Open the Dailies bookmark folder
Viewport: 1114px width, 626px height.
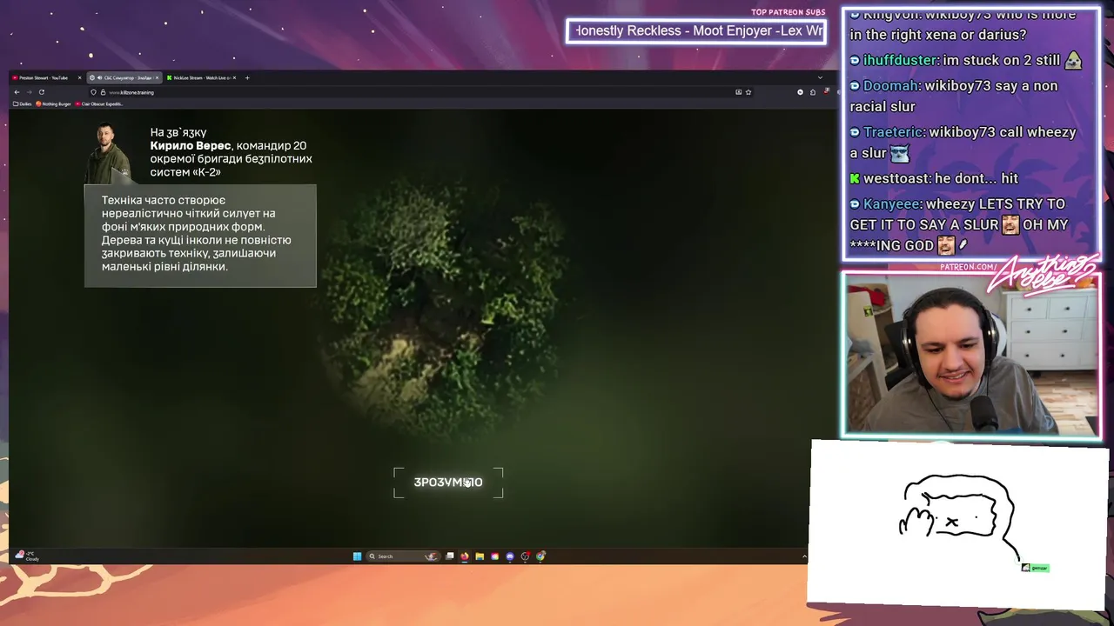click(23, 103)
